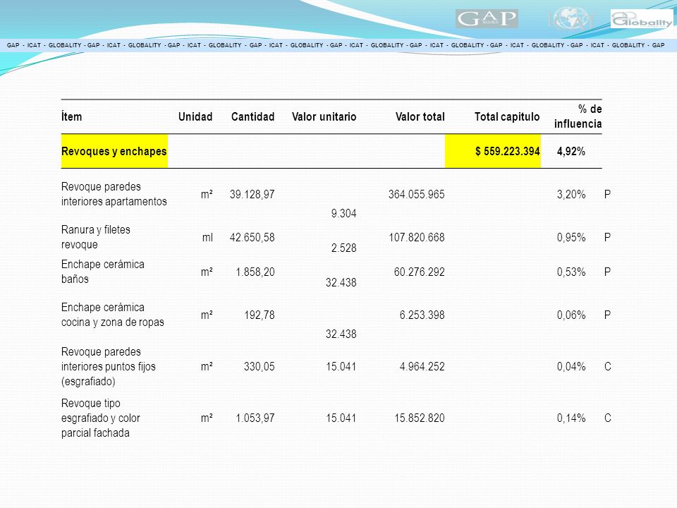This screenshot has height=508, width=677.
Task: Click the Globality logo
Action: coord(642,19)
